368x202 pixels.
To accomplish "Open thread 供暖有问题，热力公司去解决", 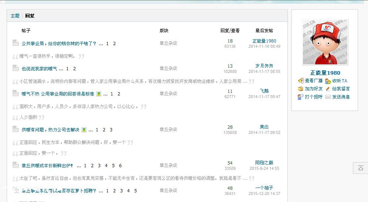I will (x=50, y=129).
